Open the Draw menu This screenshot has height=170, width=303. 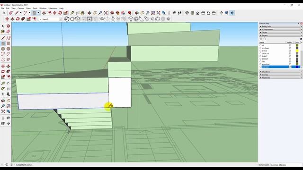(28, 8)
